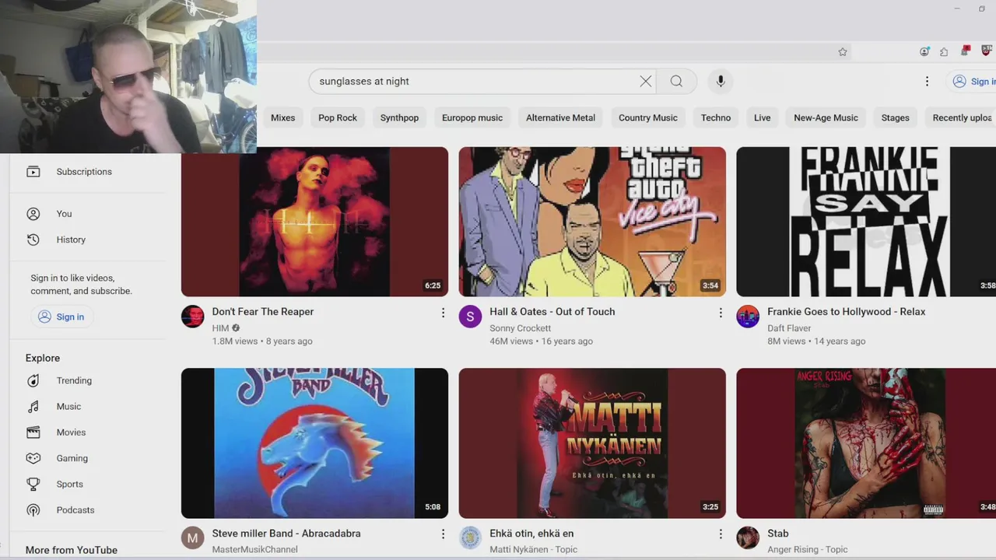Click the top-right Sign in button
Image resolution: width=996 pixels, height=560 pixels.
click(x=973, y=81)
